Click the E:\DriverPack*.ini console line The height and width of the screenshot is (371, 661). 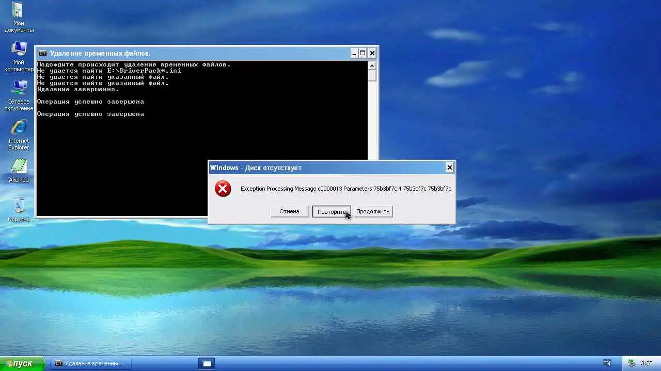(x=109, y=71)
